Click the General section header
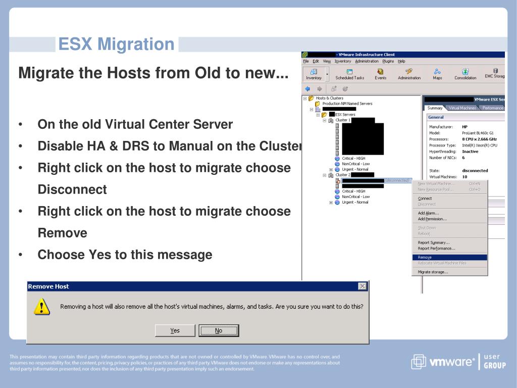This screenshot has width=517, height=388. click(464, 117)
